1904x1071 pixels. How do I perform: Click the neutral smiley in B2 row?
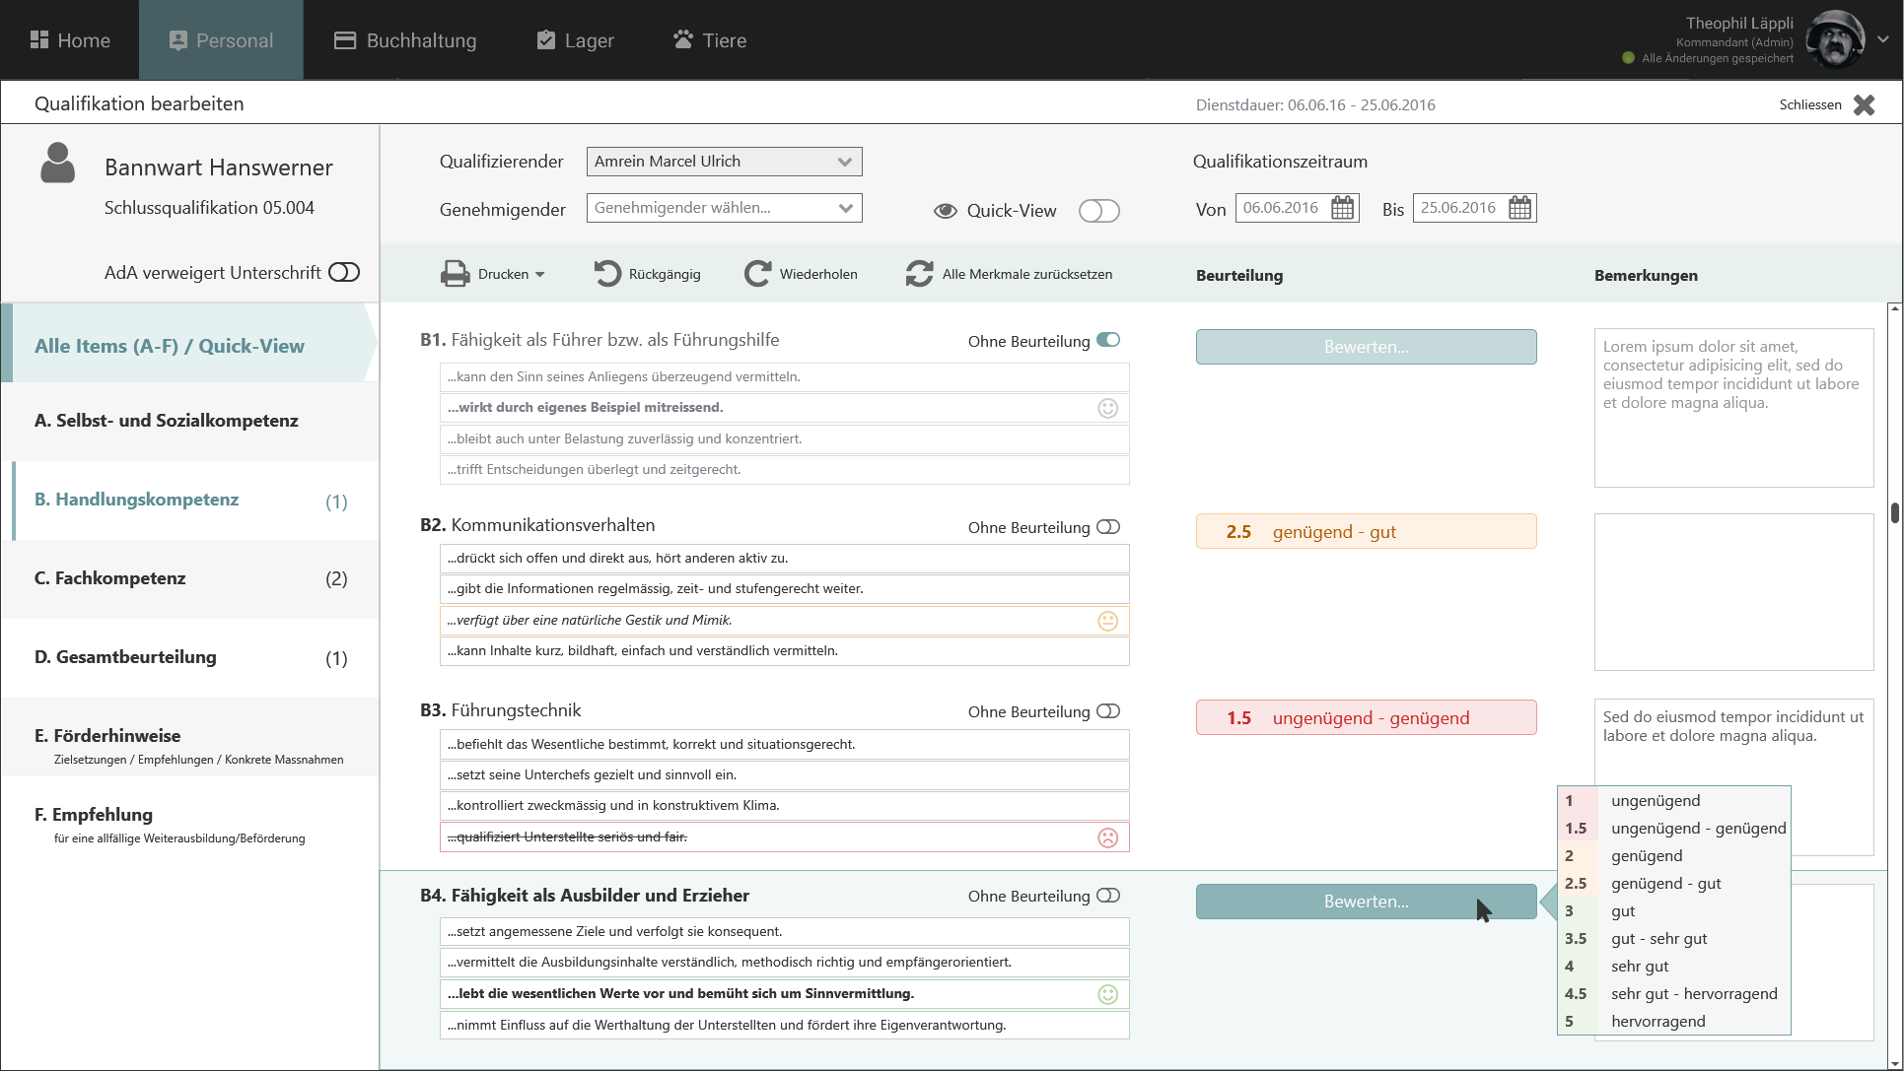point(1107,621)
